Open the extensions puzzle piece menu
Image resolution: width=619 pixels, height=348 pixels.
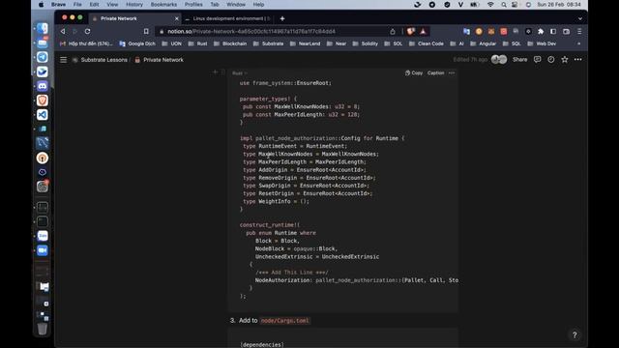click(x=541, y=31)
